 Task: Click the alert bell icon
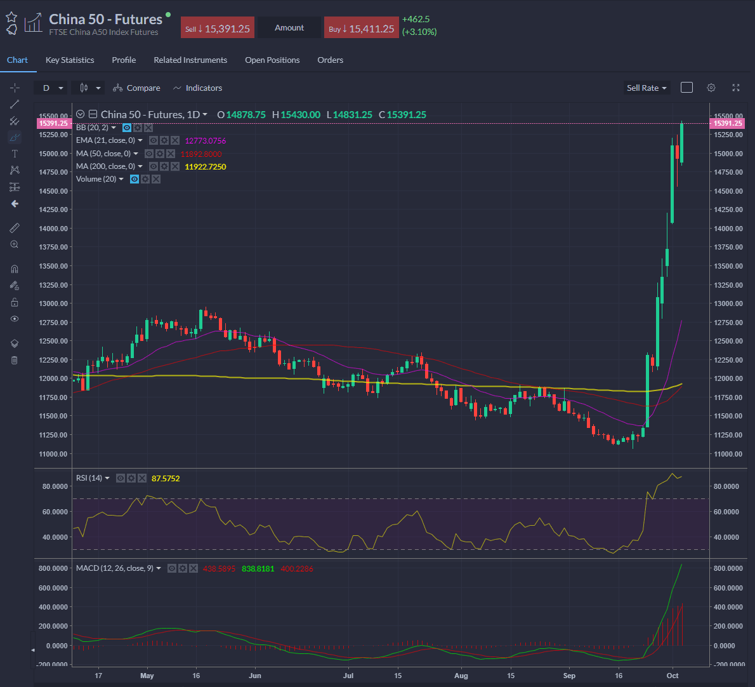click(x=11, y=29)
